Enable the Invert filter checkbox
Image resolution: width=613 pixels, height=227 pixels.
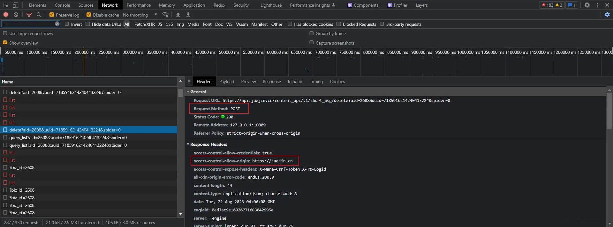pos(67,24)
